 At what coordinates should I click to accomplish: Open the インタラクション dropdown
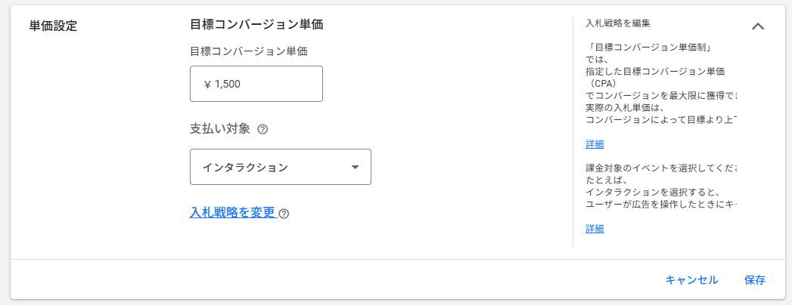[x=280, y=167]
